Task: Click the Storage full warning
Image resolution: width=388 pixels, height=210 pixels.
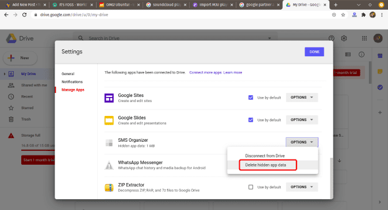Action: tap(30, 135)
